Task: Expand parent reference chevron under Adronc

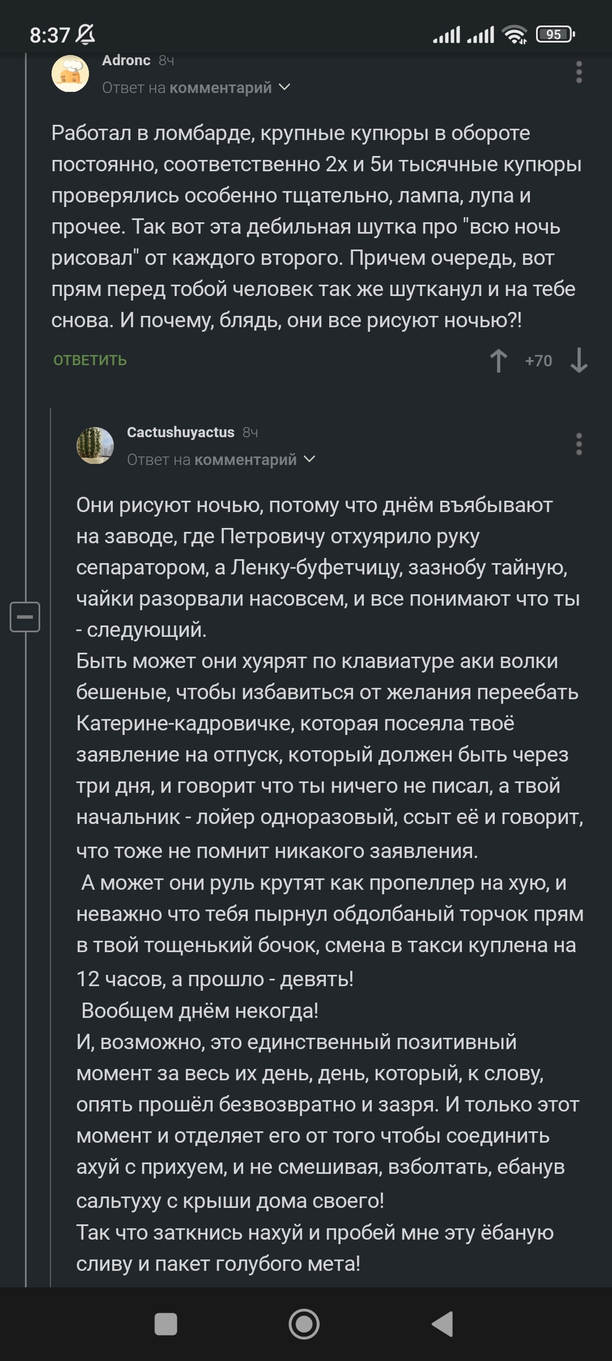Action: [x=285, y=87]
